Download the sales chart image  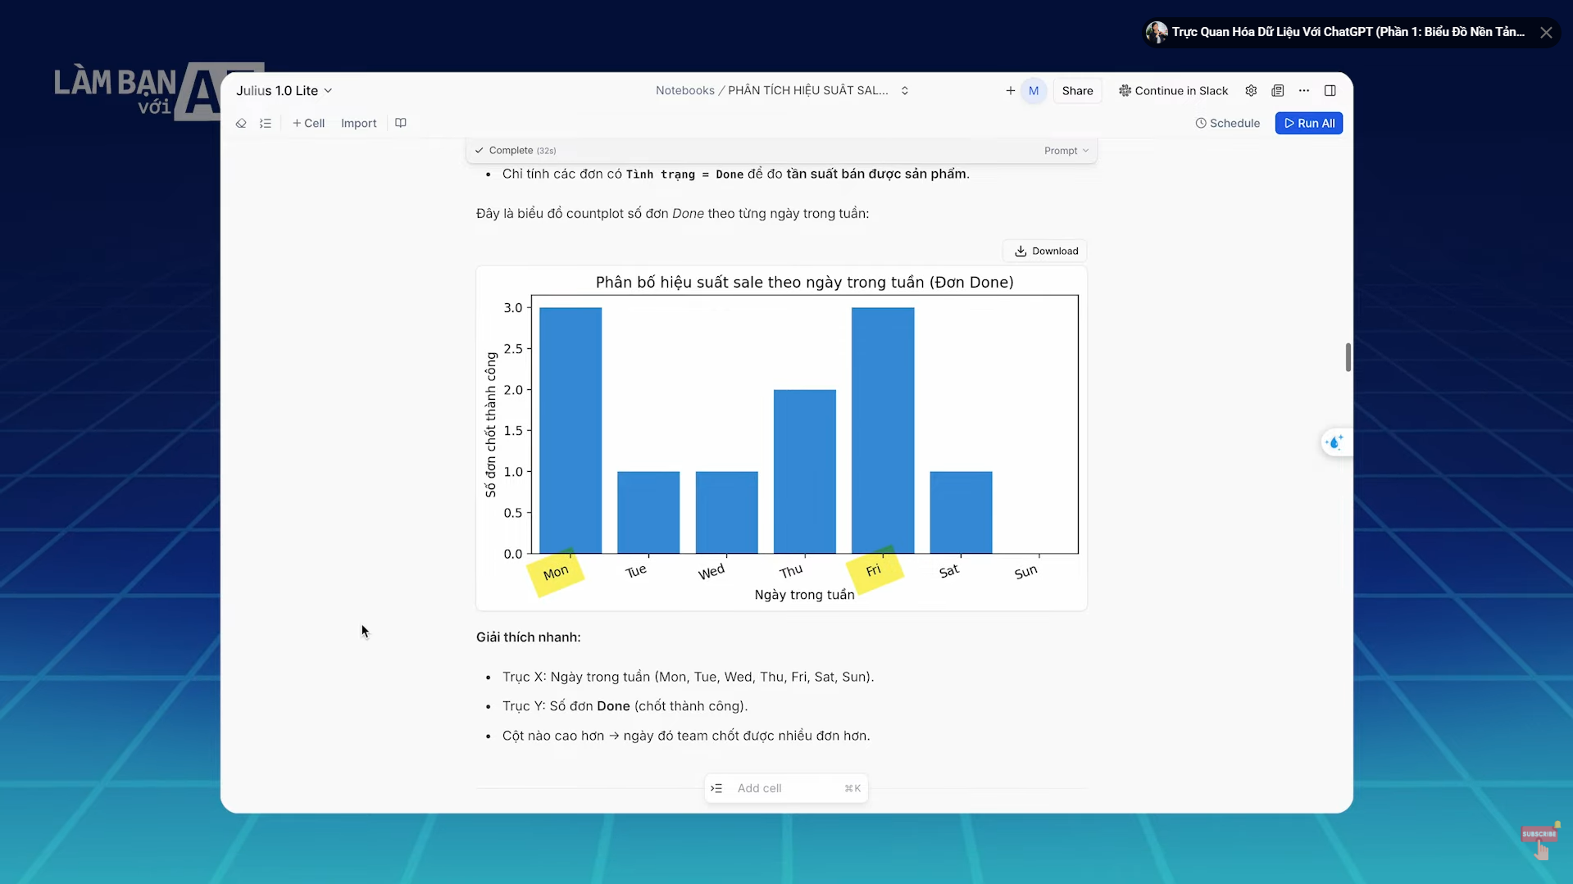pos(1045,250)
